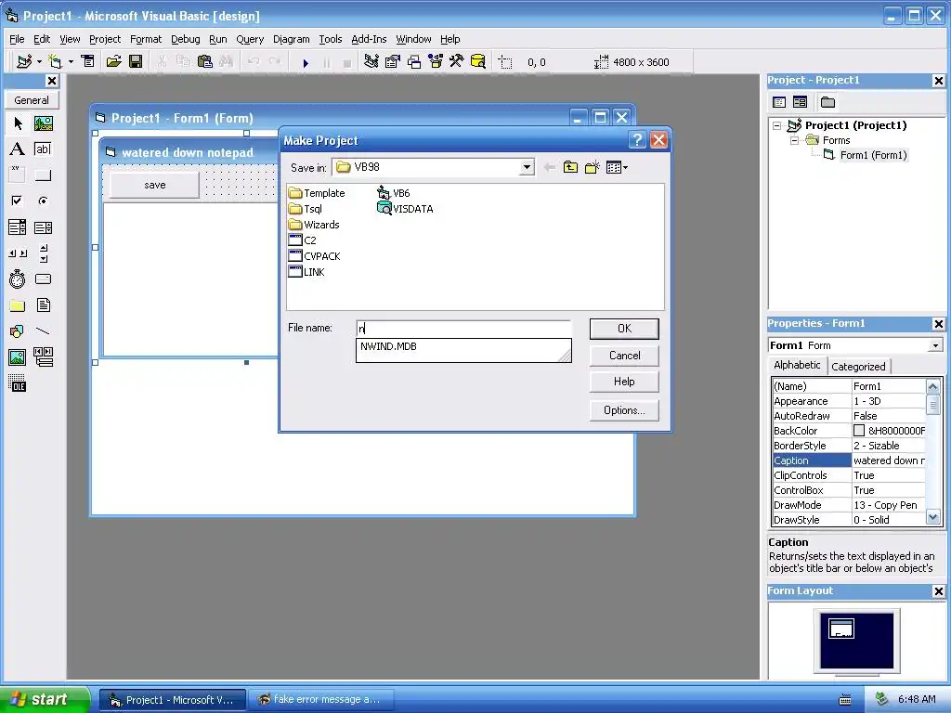951x713 pixels.
Task: Select the DriveListBox tool
Action: tap(43, 279)
